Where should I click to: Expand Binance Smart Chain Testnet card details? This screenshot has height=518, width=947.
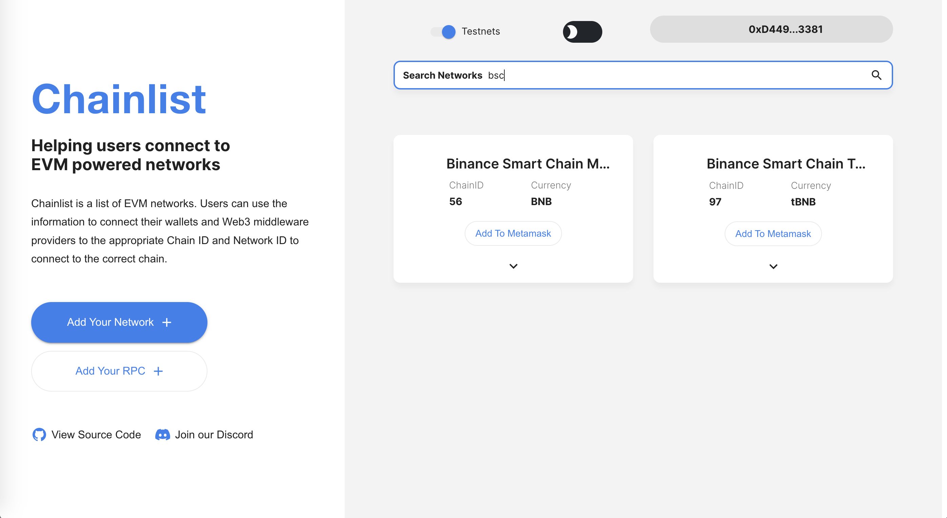[773, 266]
